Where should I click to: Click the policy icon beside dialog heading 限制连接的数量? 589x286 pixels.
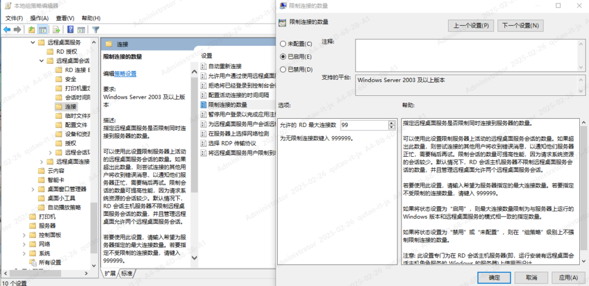282,22
